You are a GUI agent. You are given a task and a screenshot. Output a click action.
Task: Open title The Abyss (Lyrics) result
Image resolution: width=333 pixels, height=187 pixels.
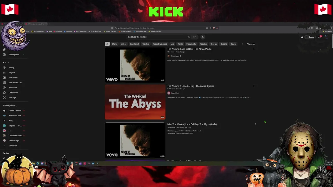pyautogui.click(x=190, y=86)
